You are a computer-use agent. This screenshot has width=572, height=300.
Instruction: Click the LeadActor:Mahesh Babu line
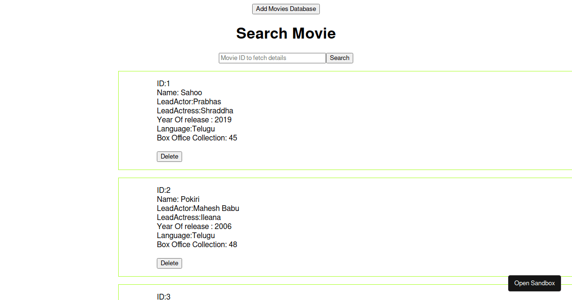point(198,209)
